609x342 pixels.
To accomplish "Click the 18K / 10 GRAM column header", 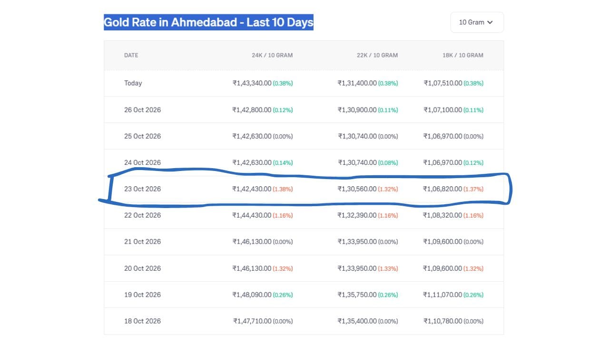I will (463, 55).
